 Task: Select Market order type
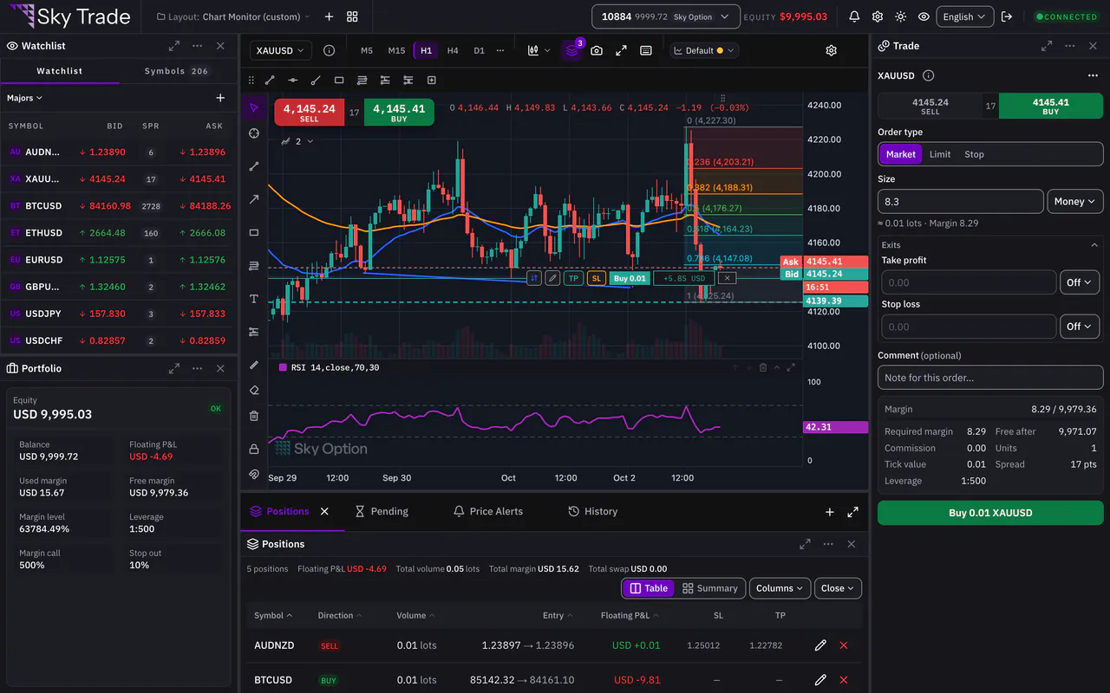point(900,154)
